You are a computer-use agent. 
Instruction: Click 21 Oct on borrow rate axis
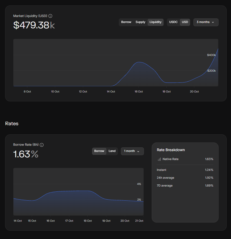click(139, 221)
